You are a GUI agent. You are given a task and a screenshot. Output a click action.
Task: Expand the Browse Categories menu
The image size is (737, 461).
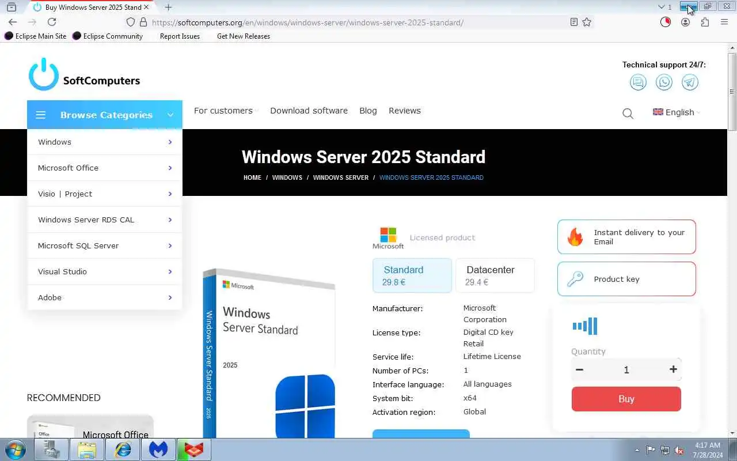point(105,115)
